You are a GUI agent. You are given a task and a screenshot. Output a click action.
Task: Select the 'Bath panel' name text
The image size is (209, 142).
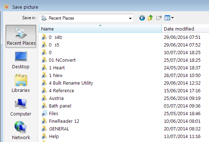(x=60, y=106)
